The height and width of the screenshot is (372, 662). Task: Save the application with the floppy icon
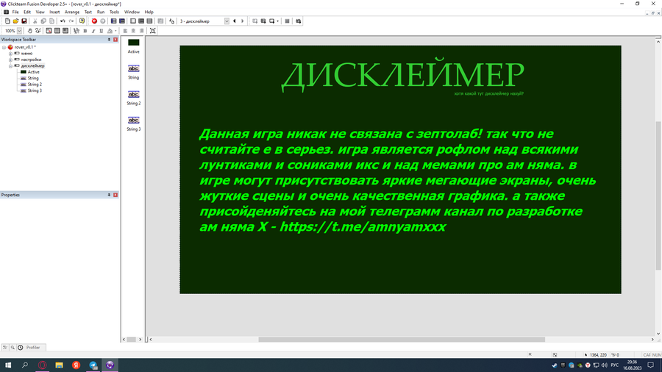tap(24, 21)
